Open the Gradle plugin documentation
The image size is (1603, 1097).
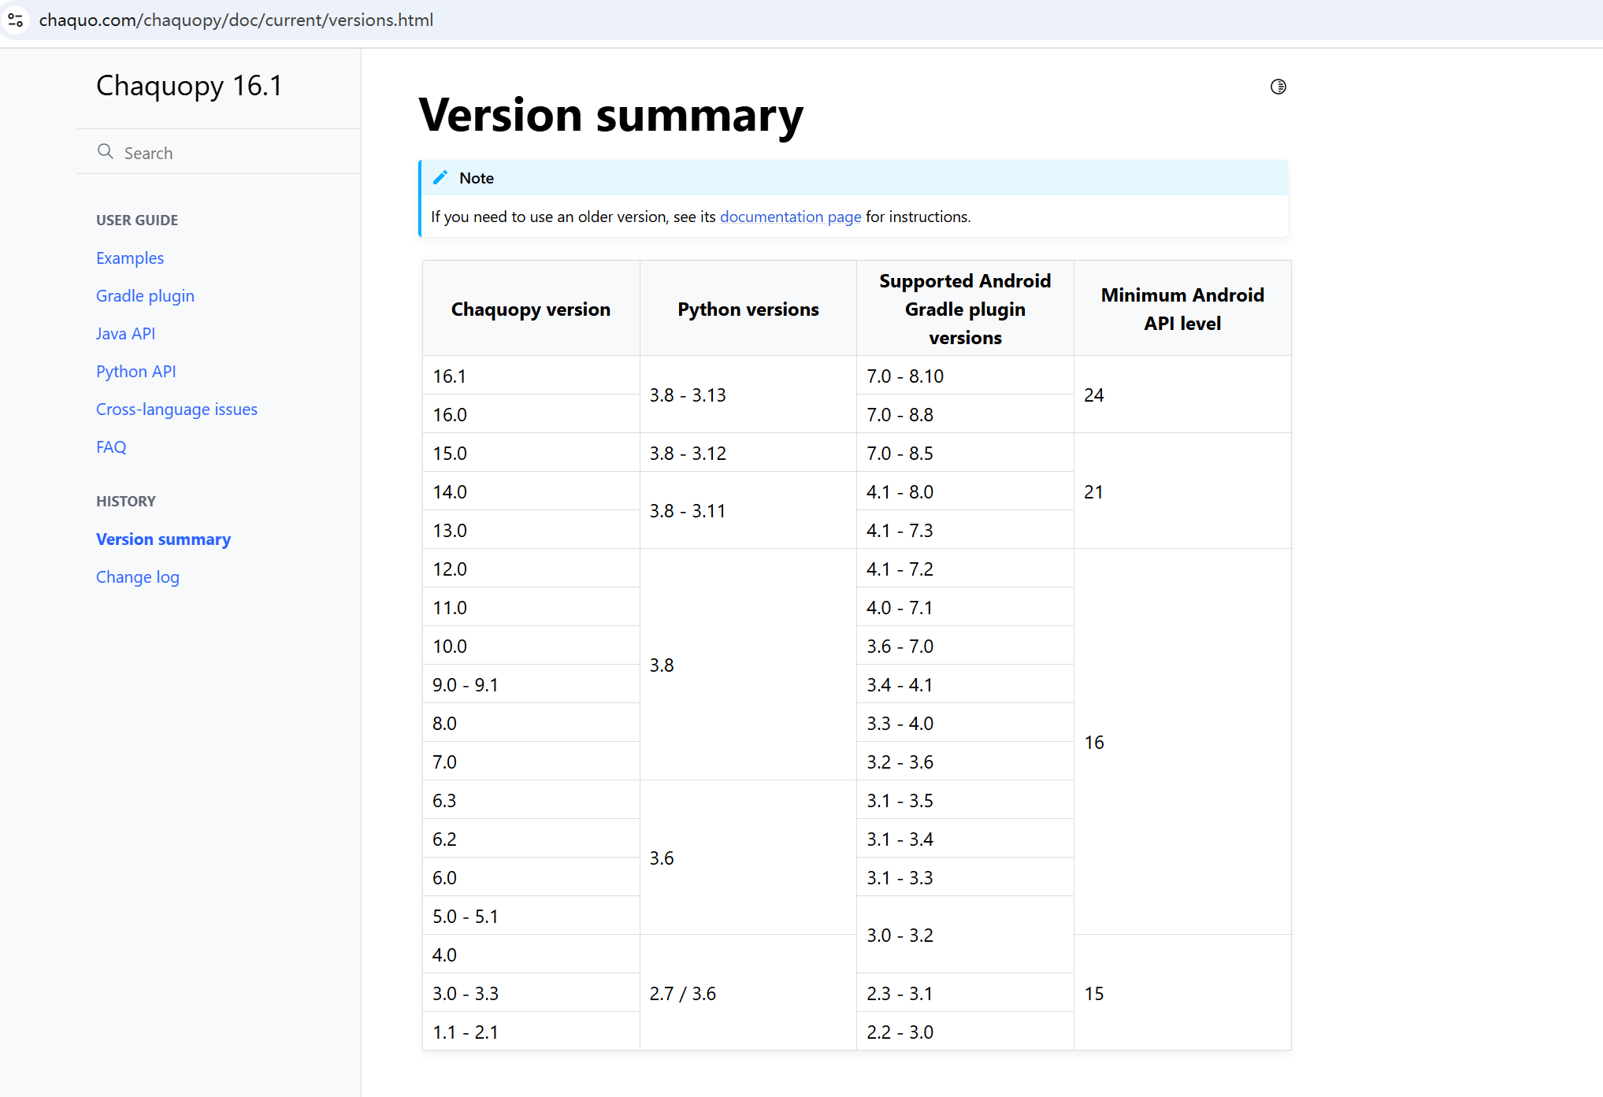point(145,295)
